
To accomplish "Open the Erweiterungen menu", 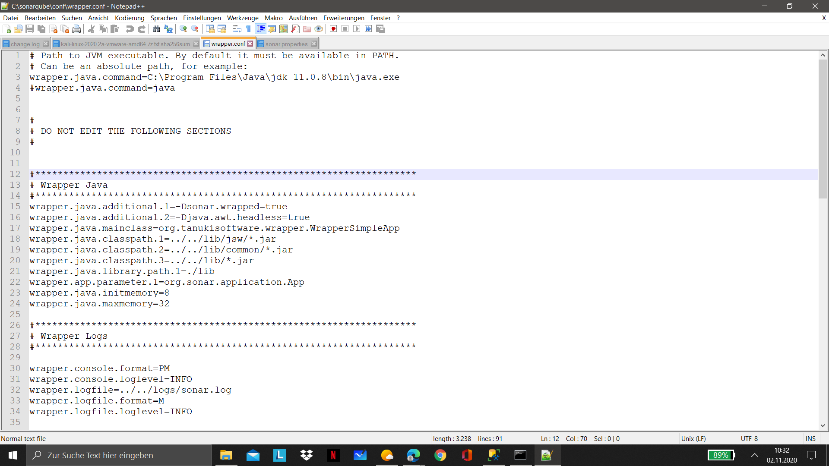I will click(x=344, y=18).
